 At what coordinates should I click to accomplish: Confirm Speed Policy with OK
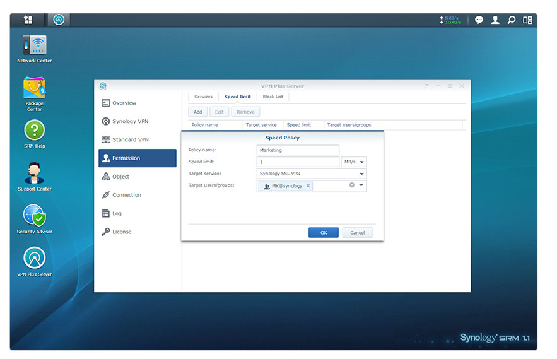coord(324,233)
